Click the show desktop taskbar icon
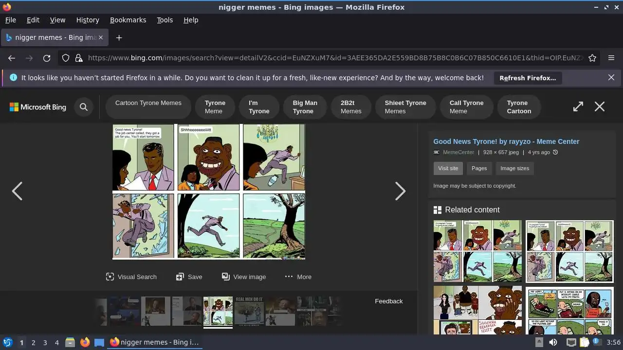The image size is (623, 350). pos(99,342)
